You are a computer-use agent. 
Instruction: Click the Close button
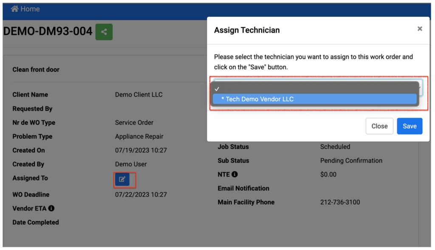379,126
